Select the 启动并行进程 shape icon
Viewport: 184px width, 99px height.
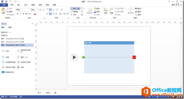[x=18, y=62]
